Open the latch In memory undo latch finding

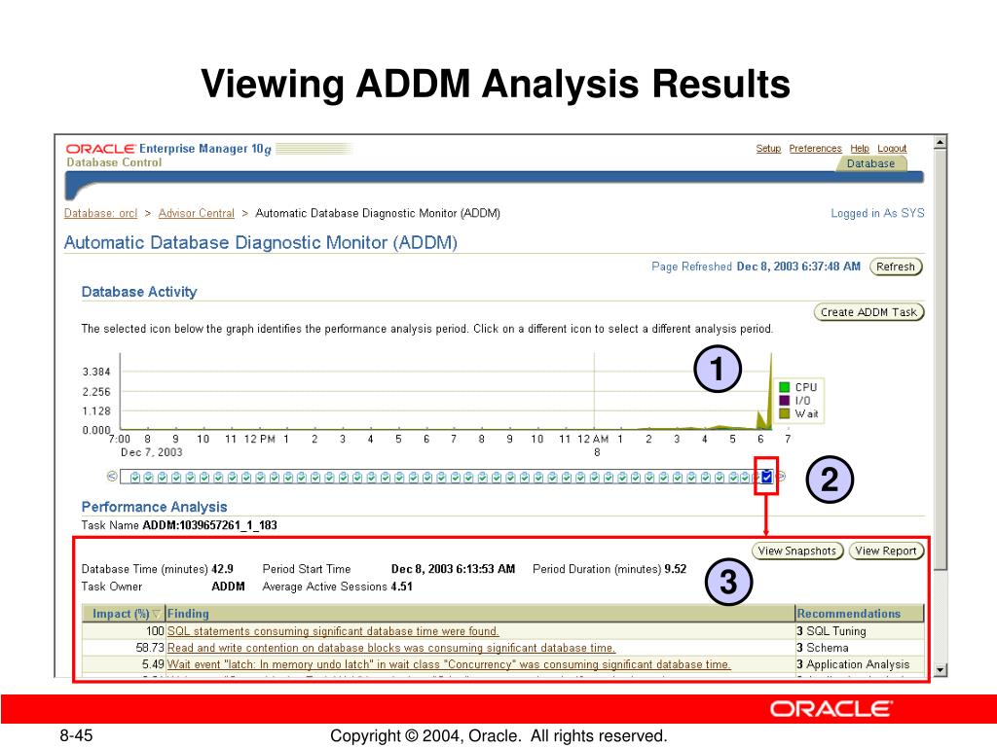pyautogui.click(x=449, y=663)
